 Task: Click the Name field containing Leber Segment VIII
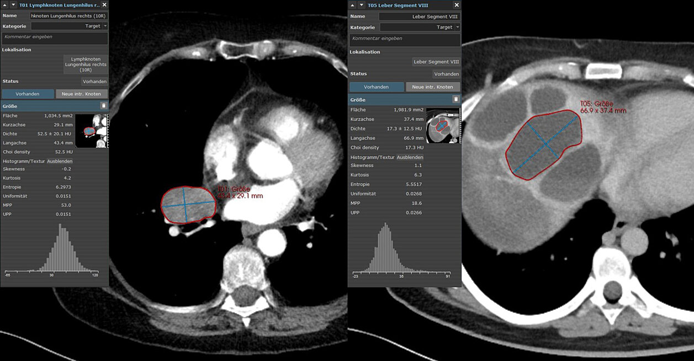click(x=420, y=17)
